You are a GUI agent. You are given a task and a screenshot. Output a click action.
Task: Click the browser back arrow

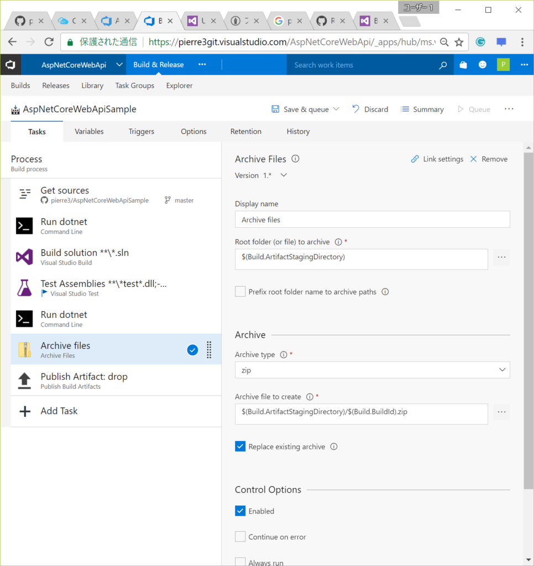click(12, 42)
